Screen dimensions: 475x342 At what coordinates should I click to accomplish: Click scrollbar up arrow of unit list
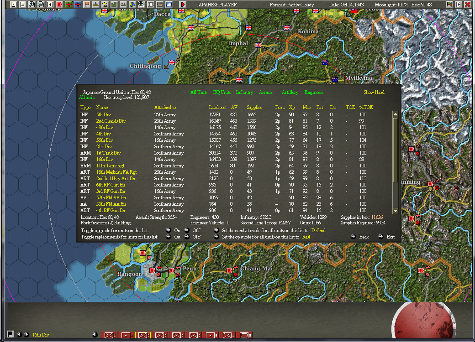(395, 114)
